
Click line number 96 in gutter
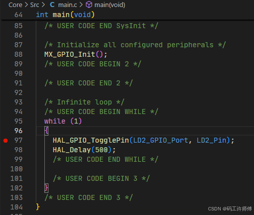[19, 131]
